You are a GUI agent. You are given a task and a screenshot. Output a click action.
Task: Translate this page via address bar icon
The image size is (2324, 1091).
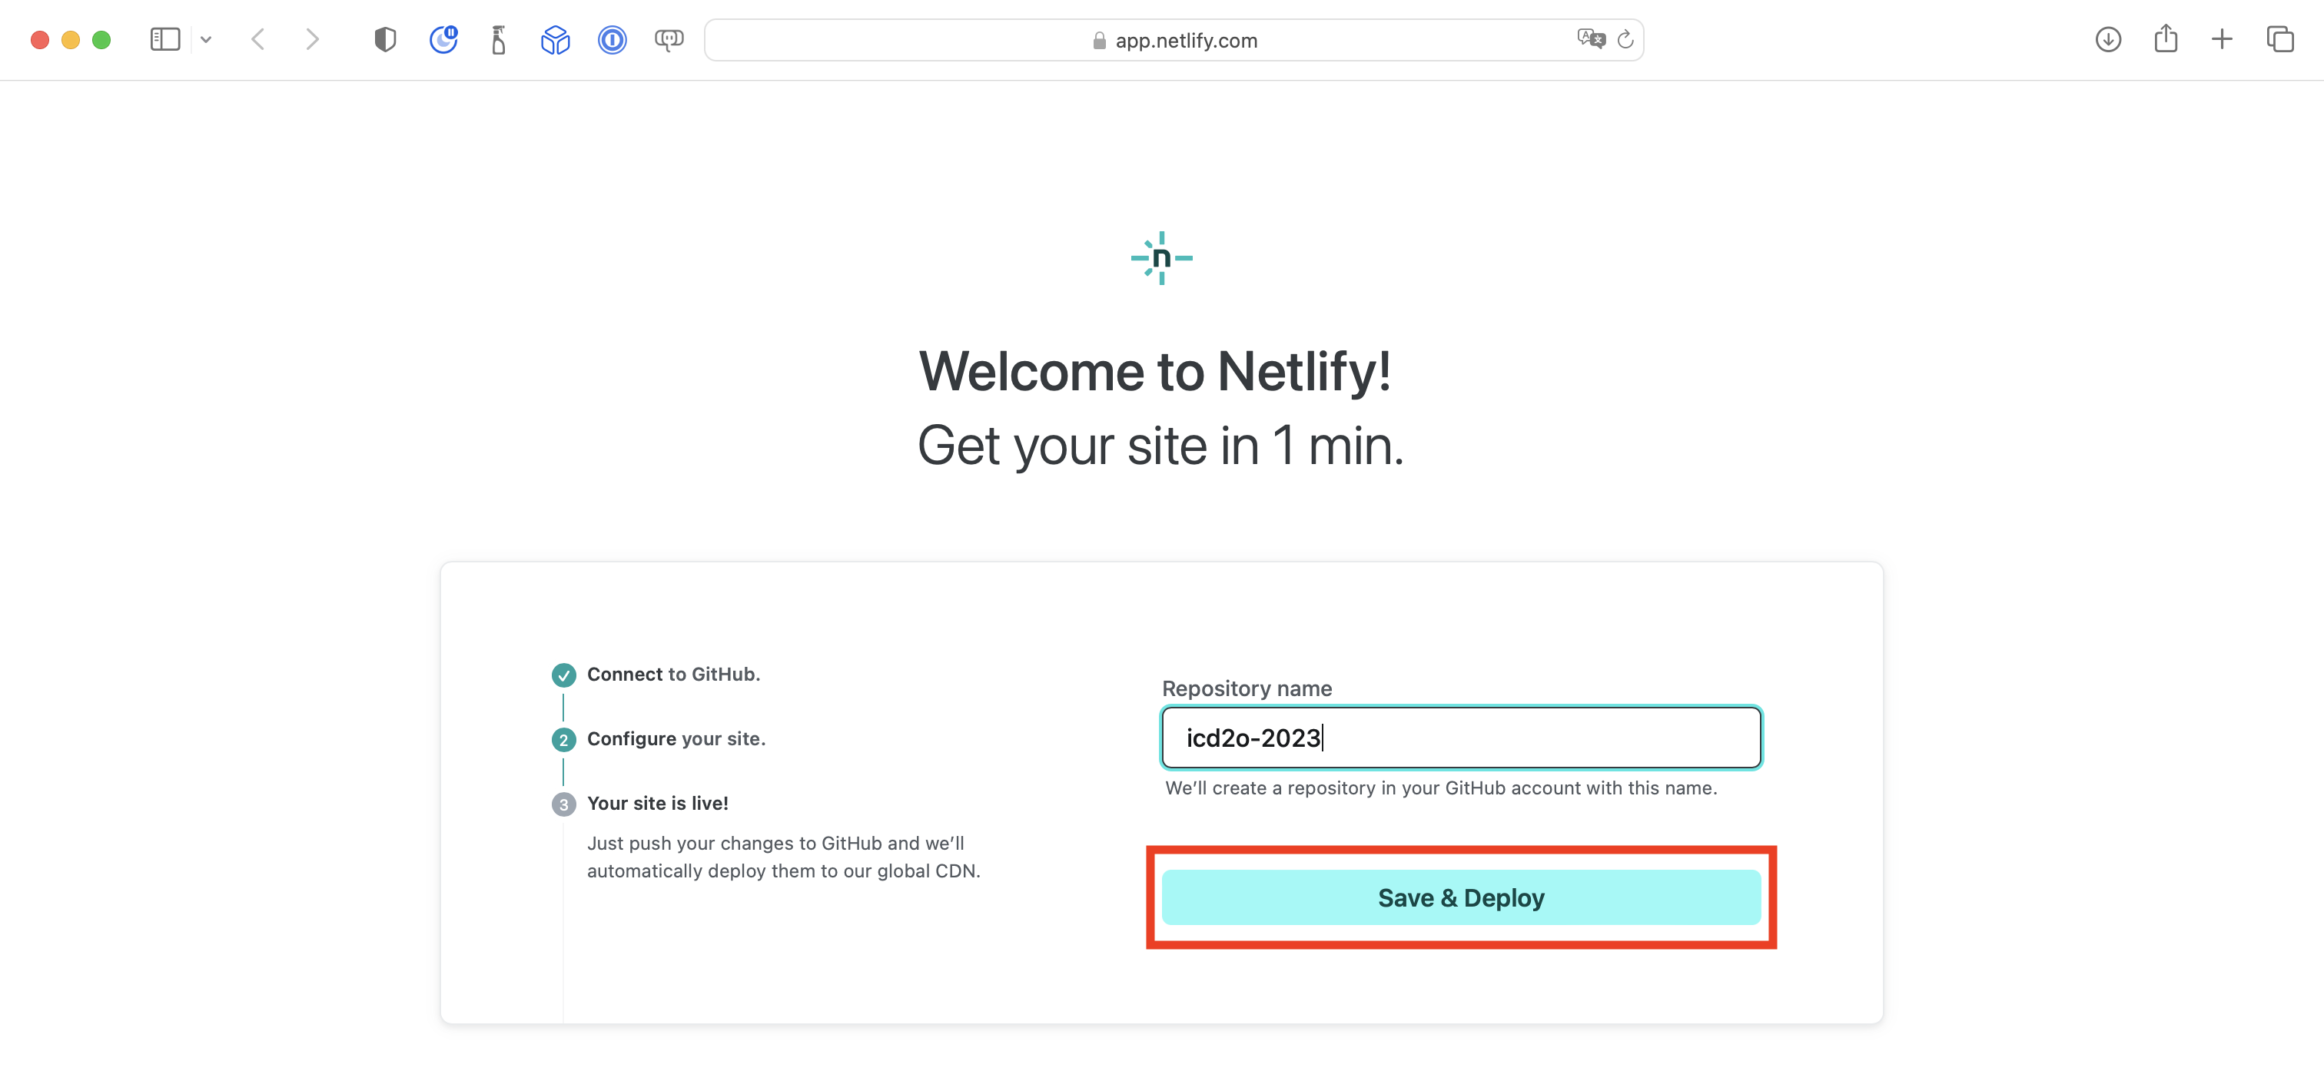click(x=1591, y=40)
